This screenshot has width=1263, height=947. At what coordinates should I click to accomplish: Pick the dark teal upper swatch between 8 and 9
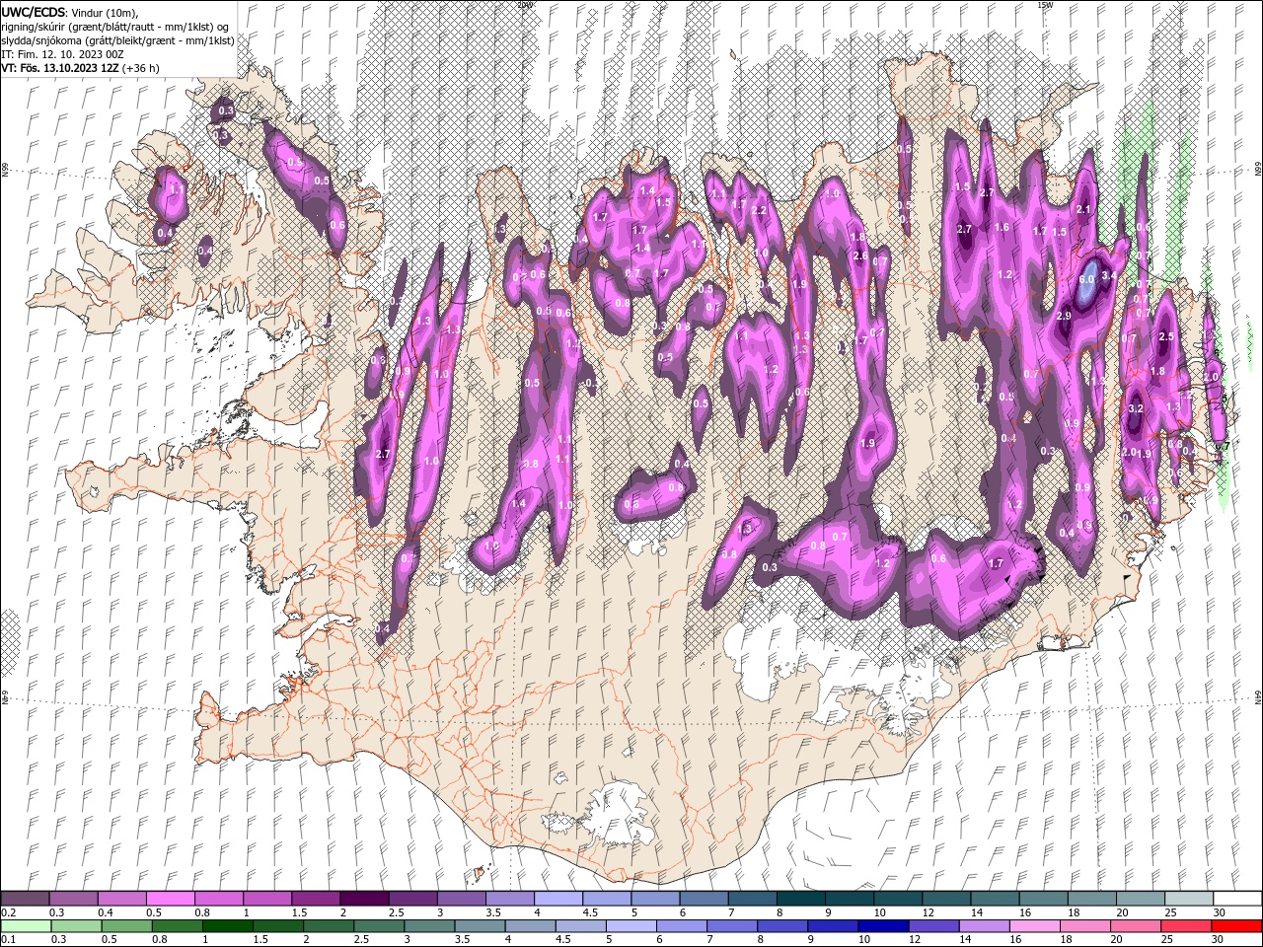tap(799, 899)
